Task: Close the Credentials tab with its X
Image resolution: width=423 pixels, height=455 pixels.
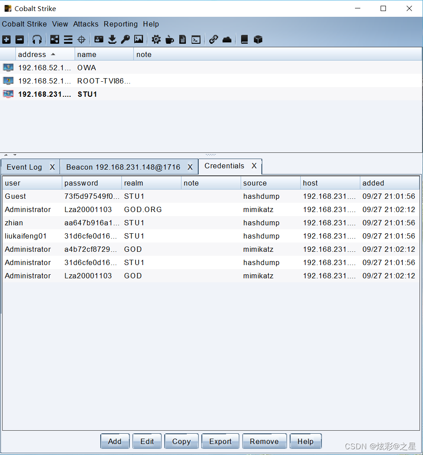Action: point(254,166)
